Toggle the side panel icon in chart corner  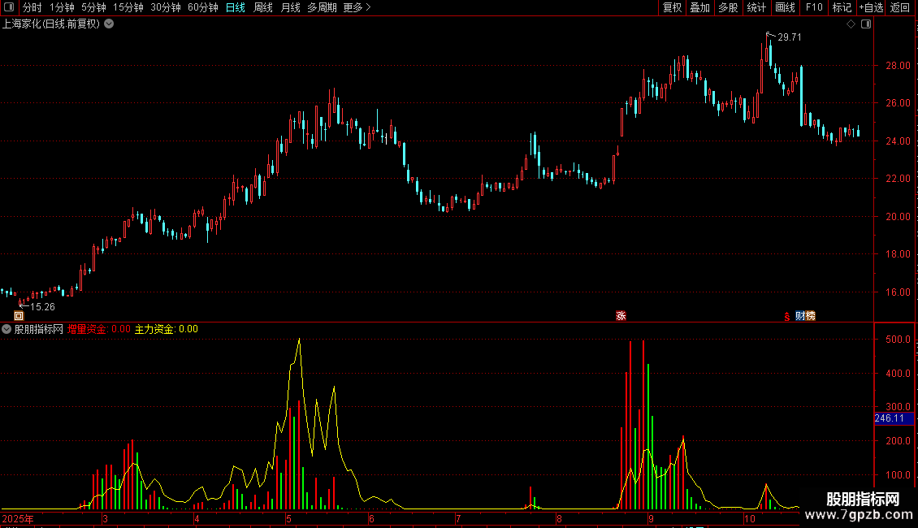coord(866,24)
